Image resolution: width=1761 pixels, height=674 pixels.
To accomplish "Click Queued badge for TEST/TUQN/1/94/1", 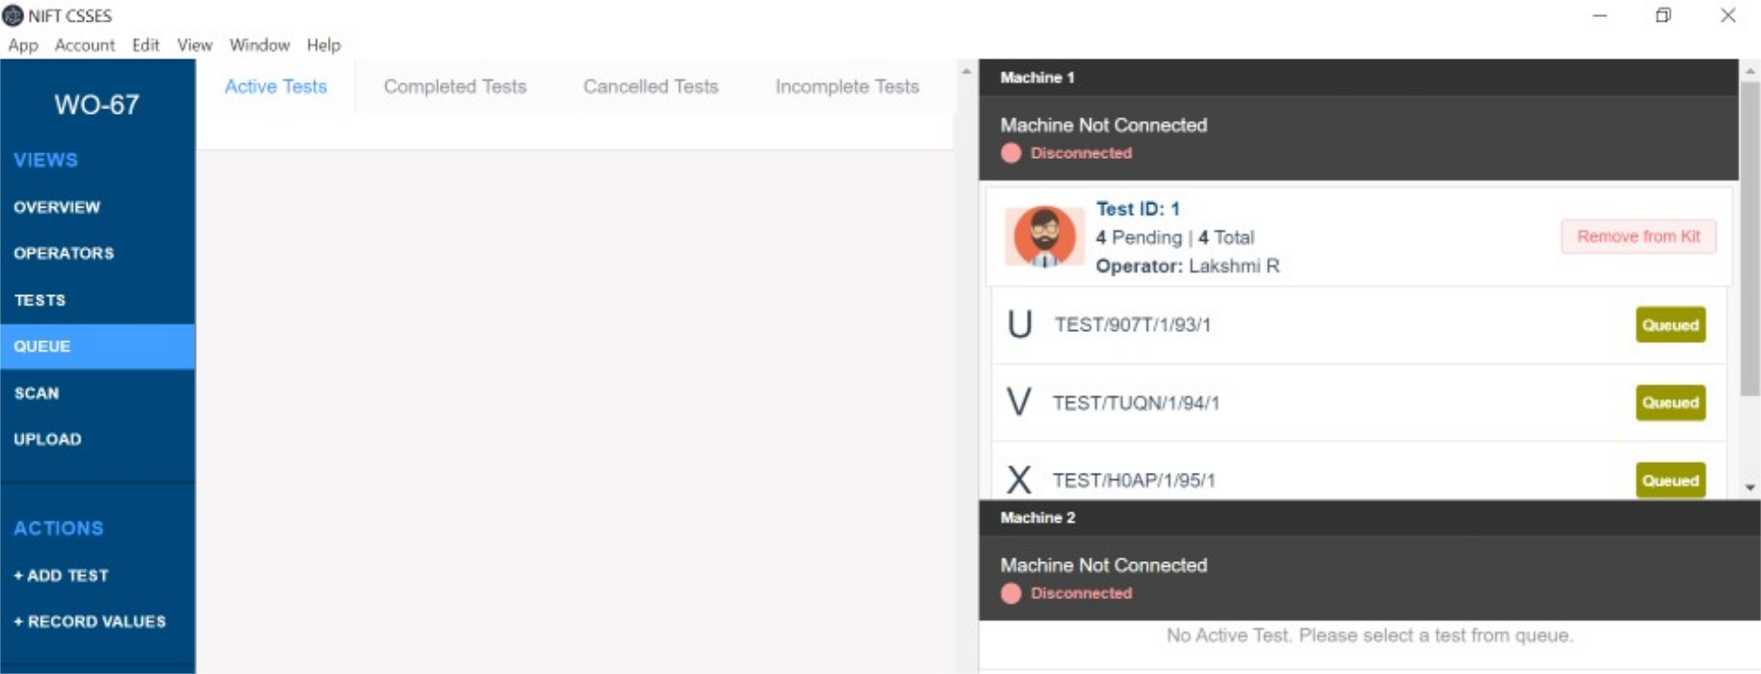I will click(x=1671, y=402).
